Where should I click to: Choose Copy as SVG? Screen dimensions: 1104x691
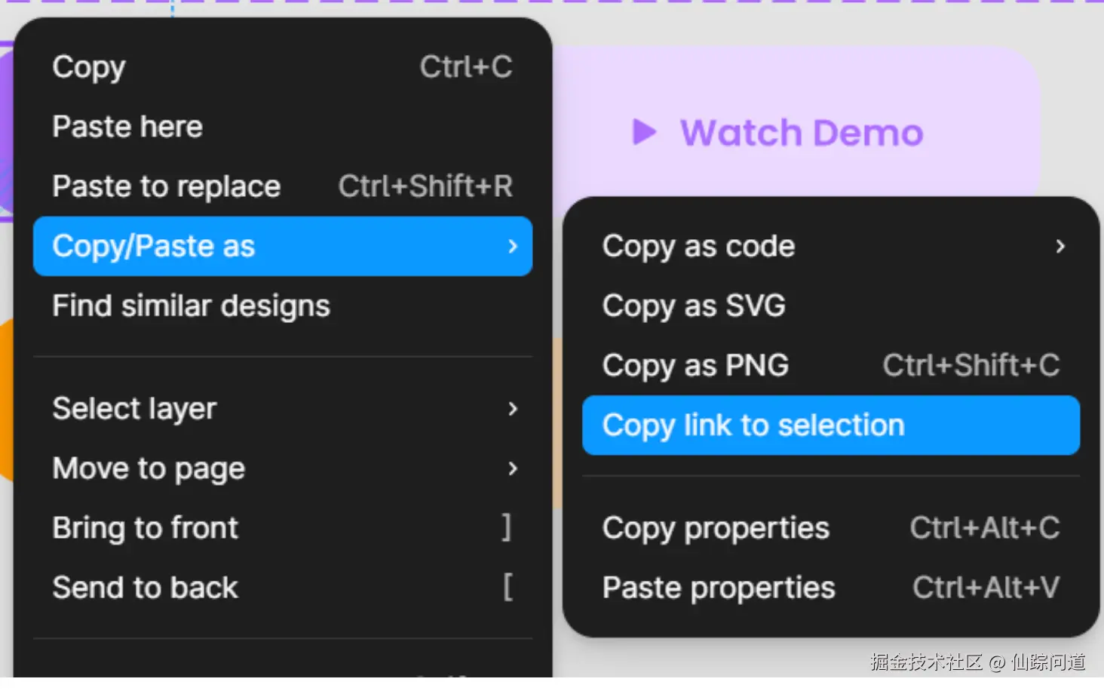pyautogui.click(x=831, y=306)
